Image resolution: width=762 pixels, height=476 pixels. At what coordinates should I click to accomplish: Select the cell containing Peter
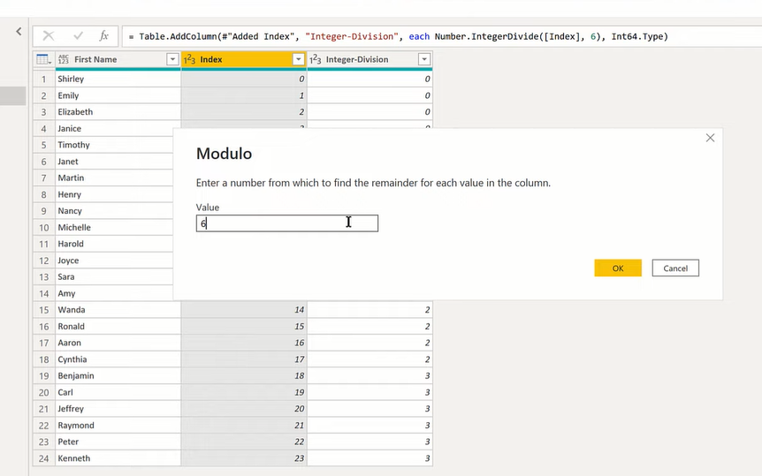(118, 442)
